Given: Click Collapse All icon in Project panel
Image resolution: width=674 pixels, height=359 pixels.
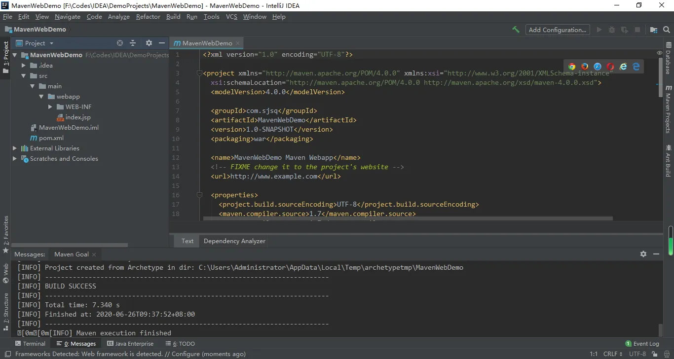Looking at the screenshot, I should coord(133,43).
